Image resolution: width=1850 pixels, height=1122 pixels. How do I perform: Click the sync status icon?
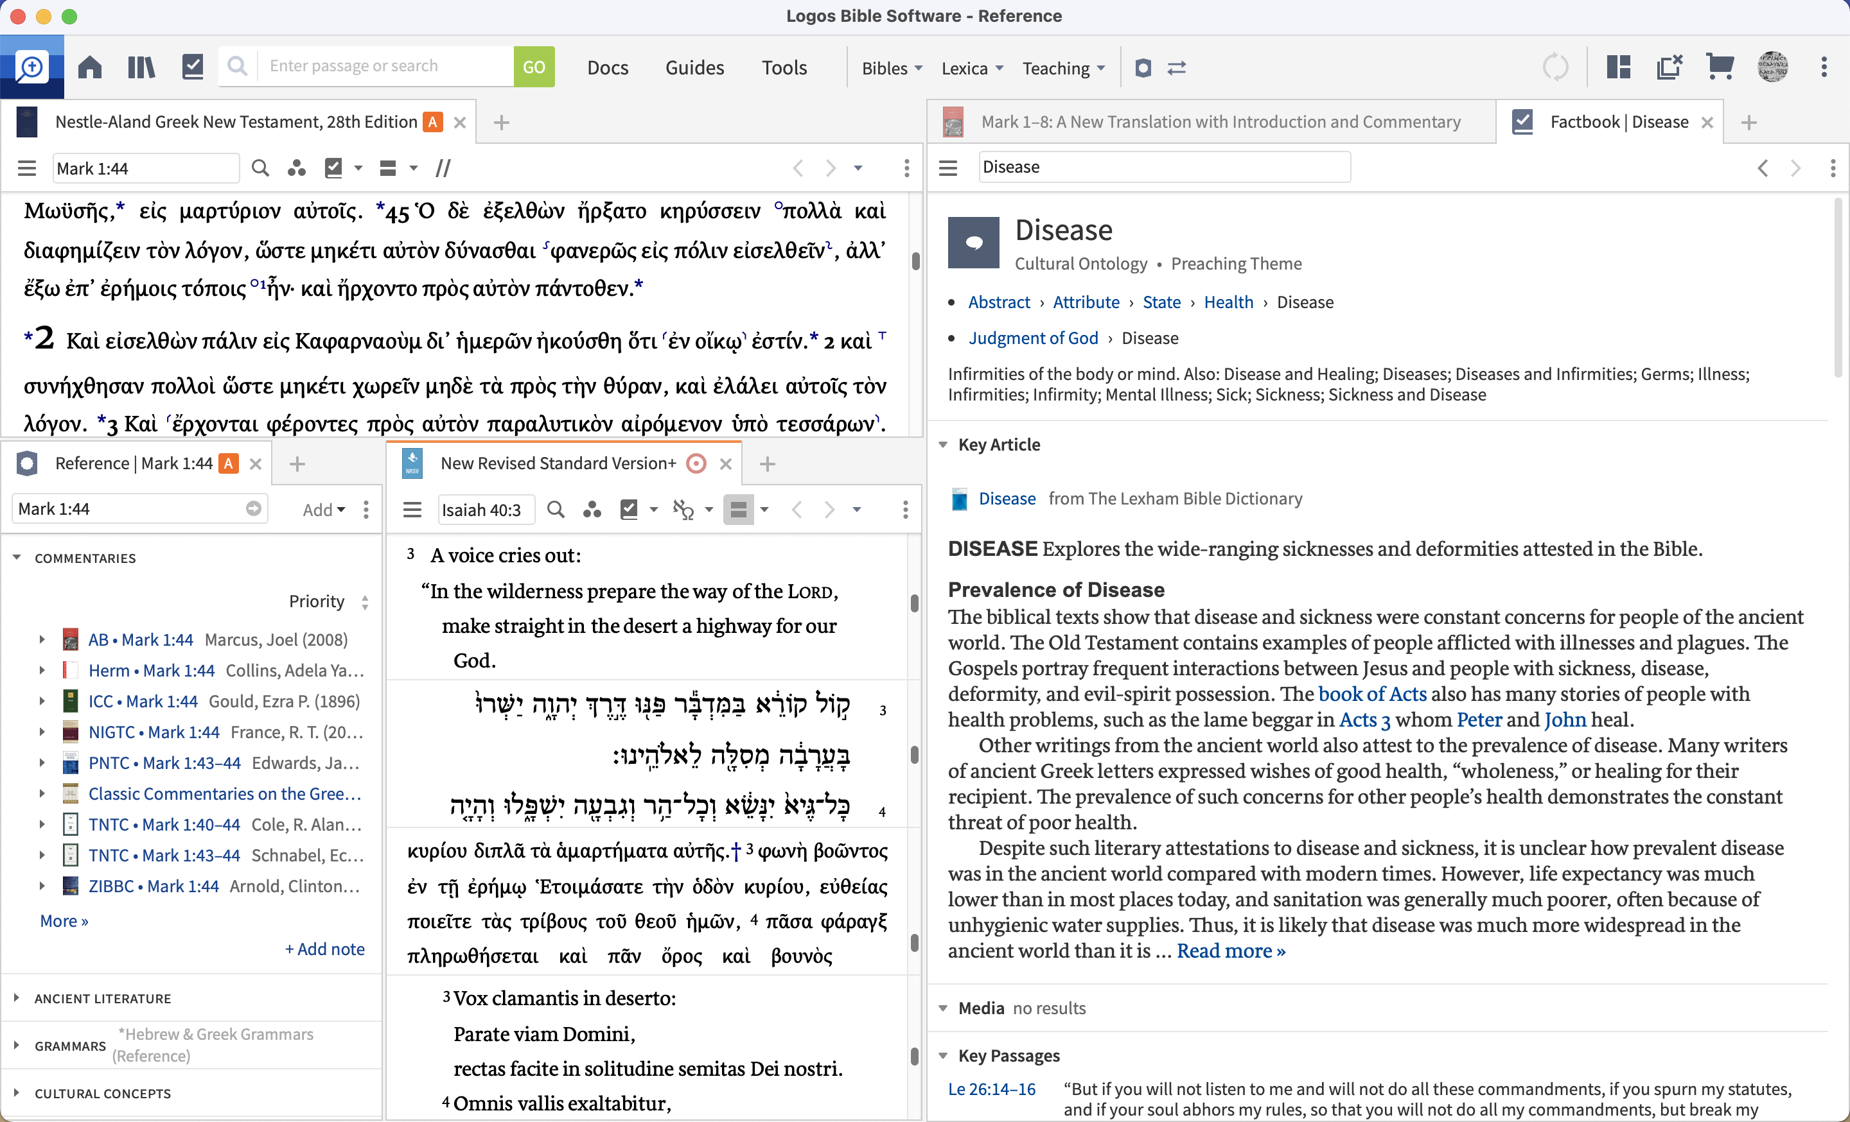pos(1556,67)
